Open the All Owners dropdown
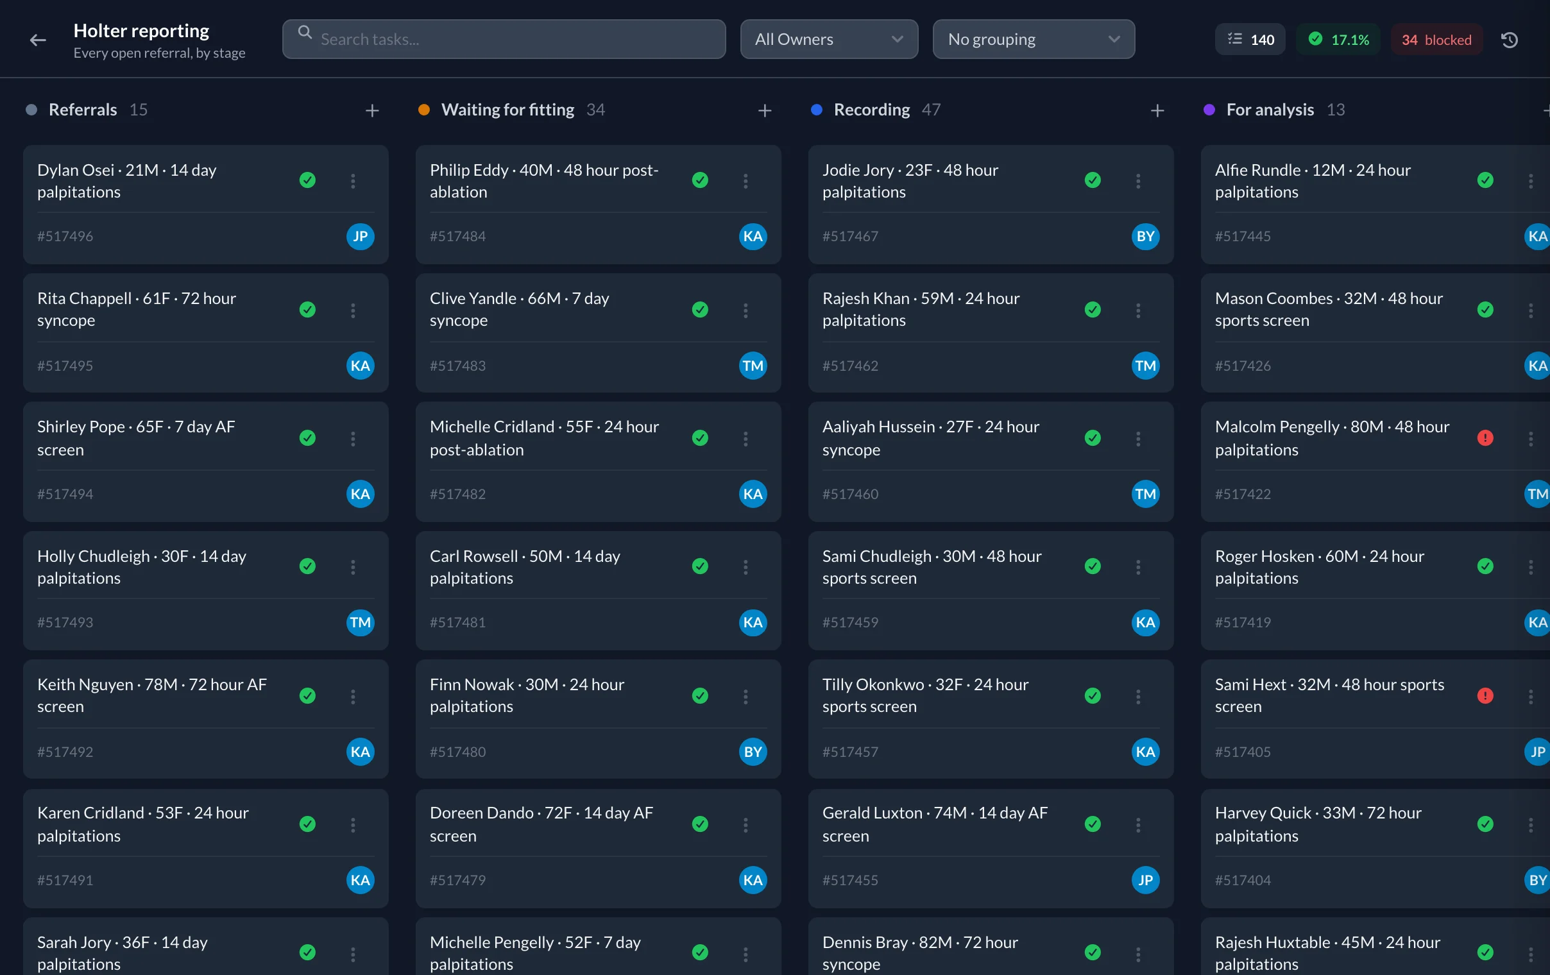This screenshot has height=975, width=1550. click(829, 39)
